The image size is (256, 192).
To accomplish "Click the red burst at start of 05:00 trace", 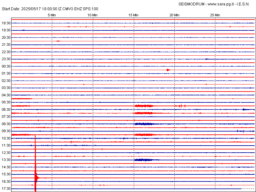I will [x=22, y=99].
